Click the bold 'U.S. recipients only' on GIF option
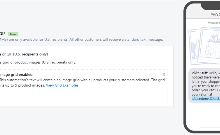Viewport: 220px width, 135px height. (x=31, y=54)
